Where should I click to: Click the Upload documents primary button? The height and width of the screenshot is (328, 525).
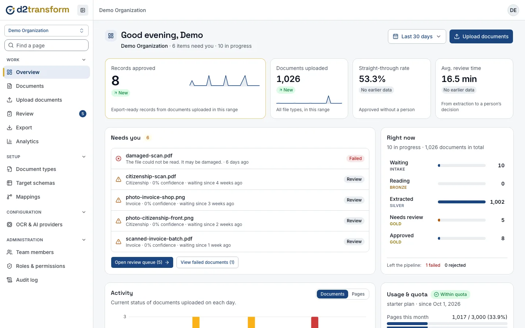pos(481,36)
